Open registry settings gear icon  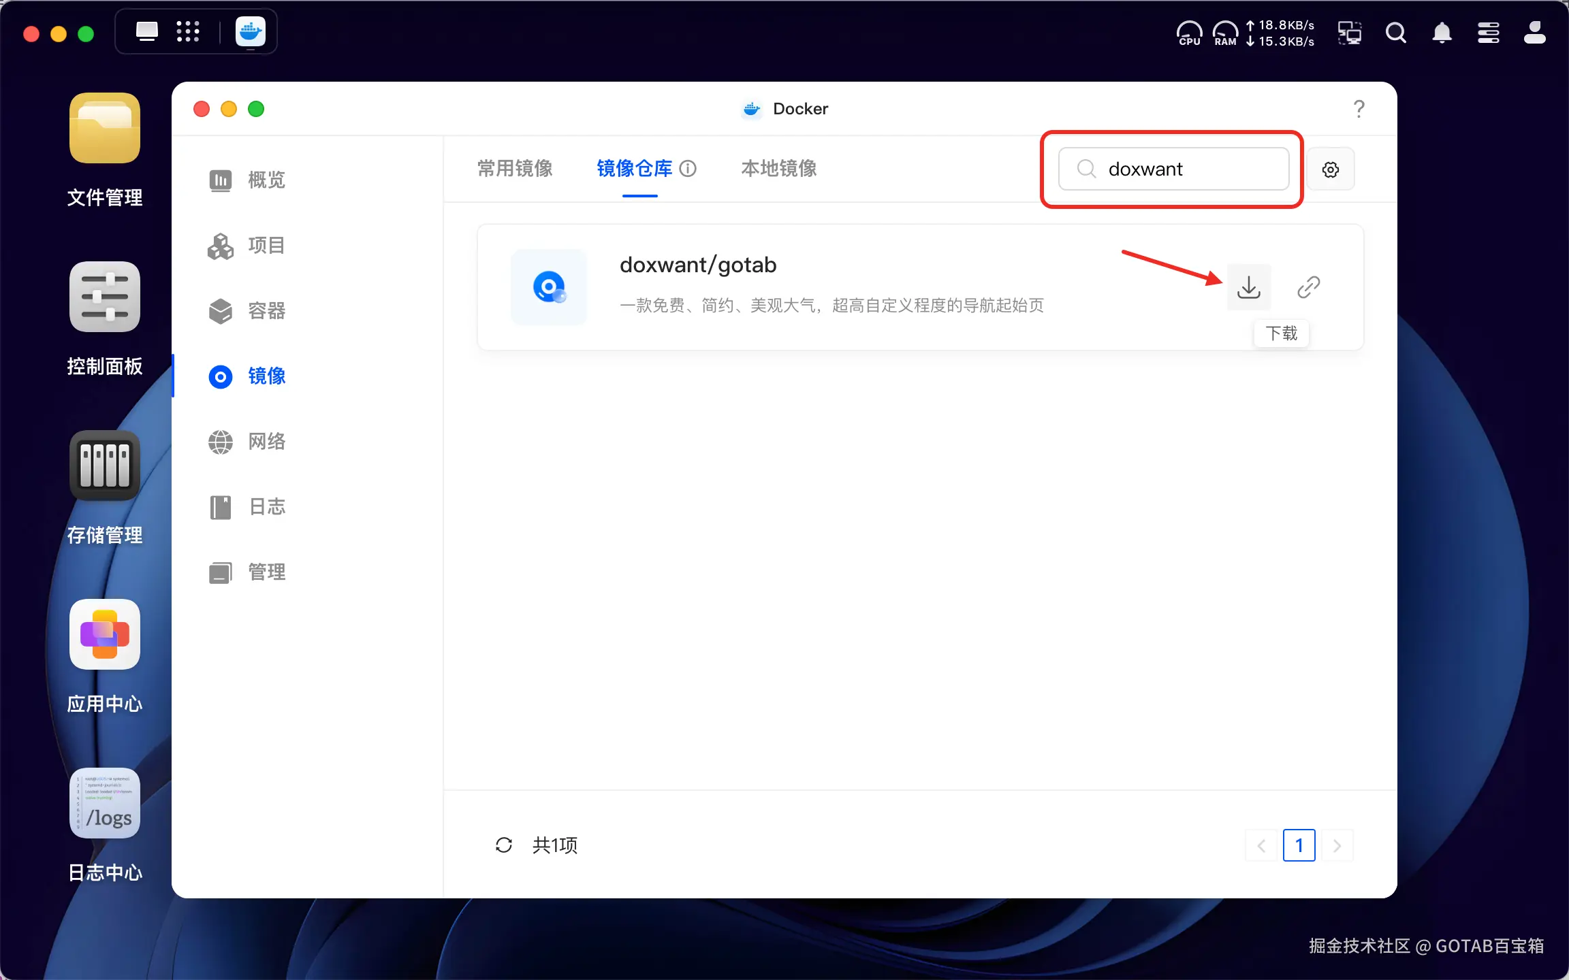[1330, 169]
